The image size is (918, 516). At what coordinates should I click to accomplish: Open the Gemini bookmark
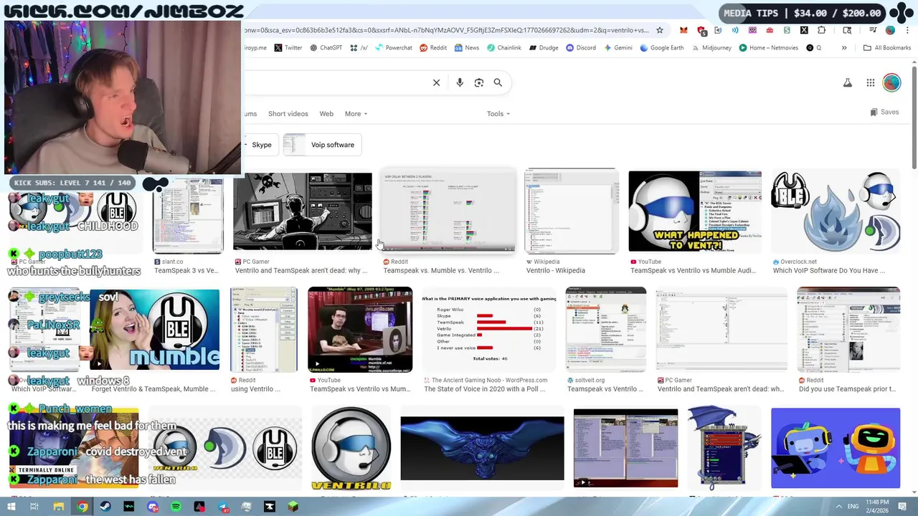[618, 48]
